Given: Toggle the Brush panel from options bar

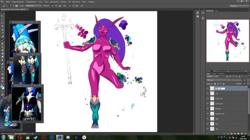Looking at the screenshot, I should pyautogui.click(x=16, y=6).
